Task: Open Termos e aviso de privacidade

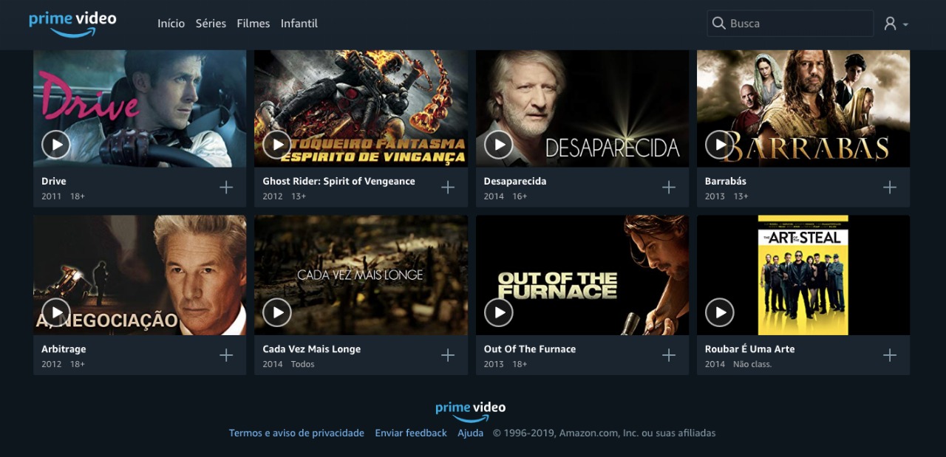Action: (x=296, y=433)
